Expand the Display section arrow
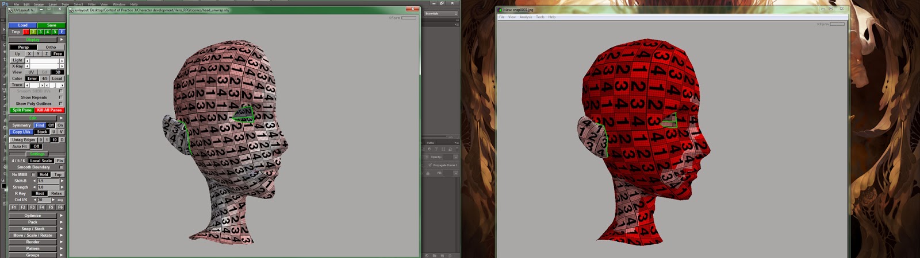 [62, 40]
